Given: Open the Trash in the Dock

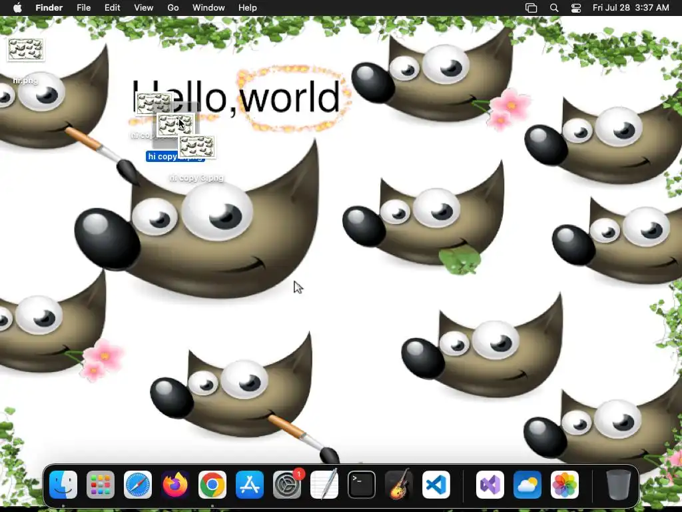Looking at the screenshot, I should point(619,485).
